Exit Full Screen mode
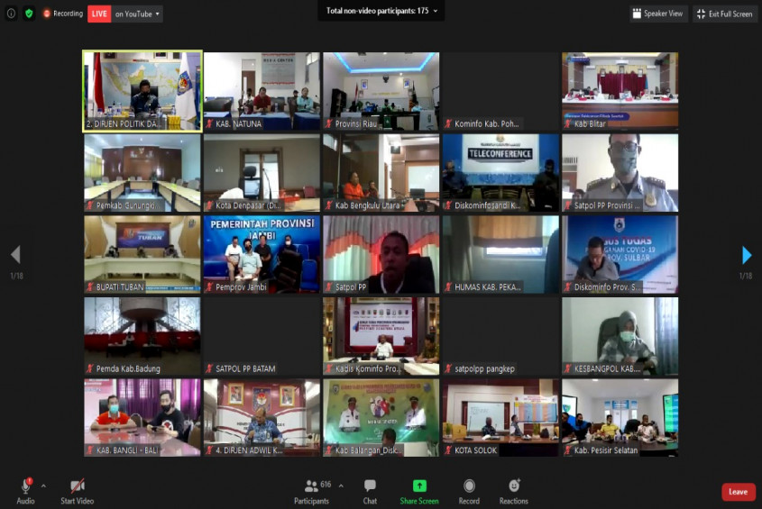The height and width of the screenshot is (509, 762). pyautogui.click(x=725, y=14)
